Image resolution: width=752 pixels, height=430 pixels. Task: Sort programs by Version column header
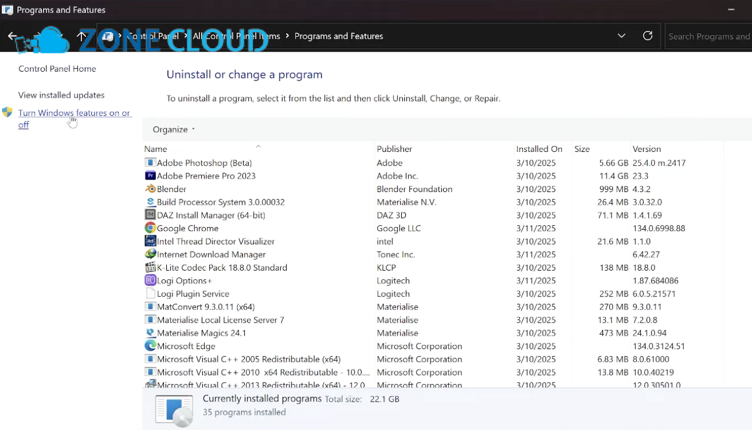point(647,149)
